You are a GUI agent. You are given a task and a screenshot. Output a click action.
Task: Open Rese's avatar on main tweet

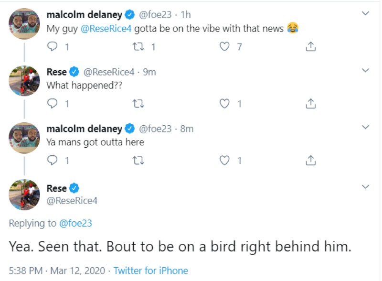point(24,195)
